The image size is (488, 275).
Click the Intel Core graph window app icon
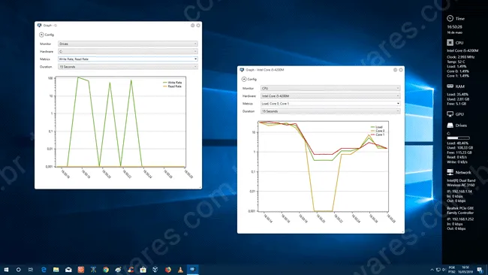point(242,70)
